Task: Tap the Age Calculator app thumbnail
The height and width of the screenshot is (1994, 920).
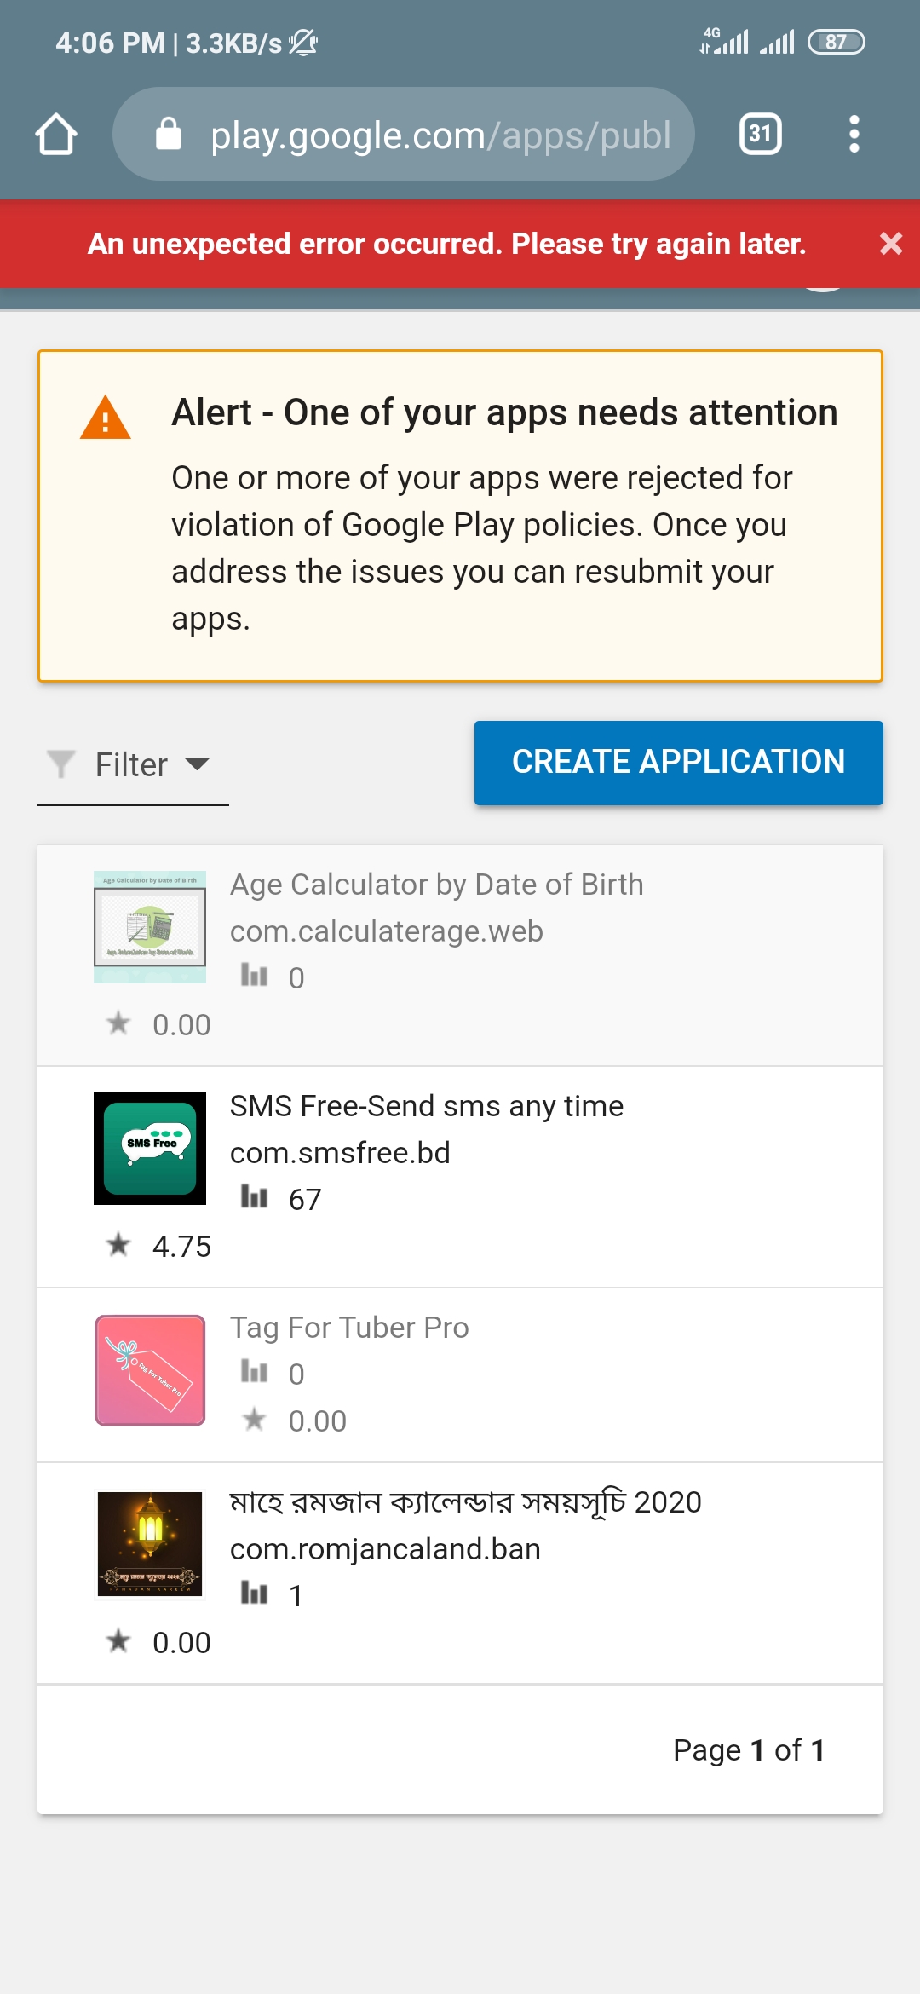Action: pos(150,927)
